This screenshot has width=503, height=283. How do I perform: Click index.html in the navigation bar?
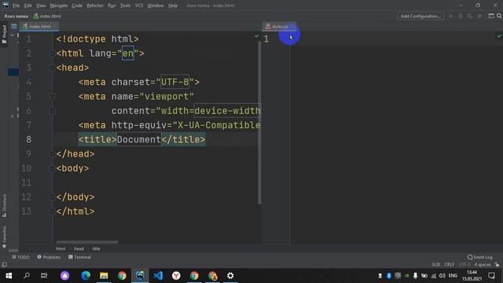tap(47, 16)
